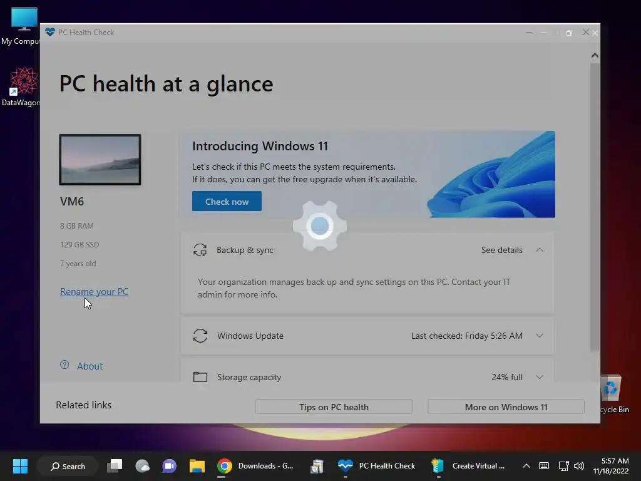Expand the Storage capacity section chevron
Screen dimensions: 641x481
click(540, 377)
